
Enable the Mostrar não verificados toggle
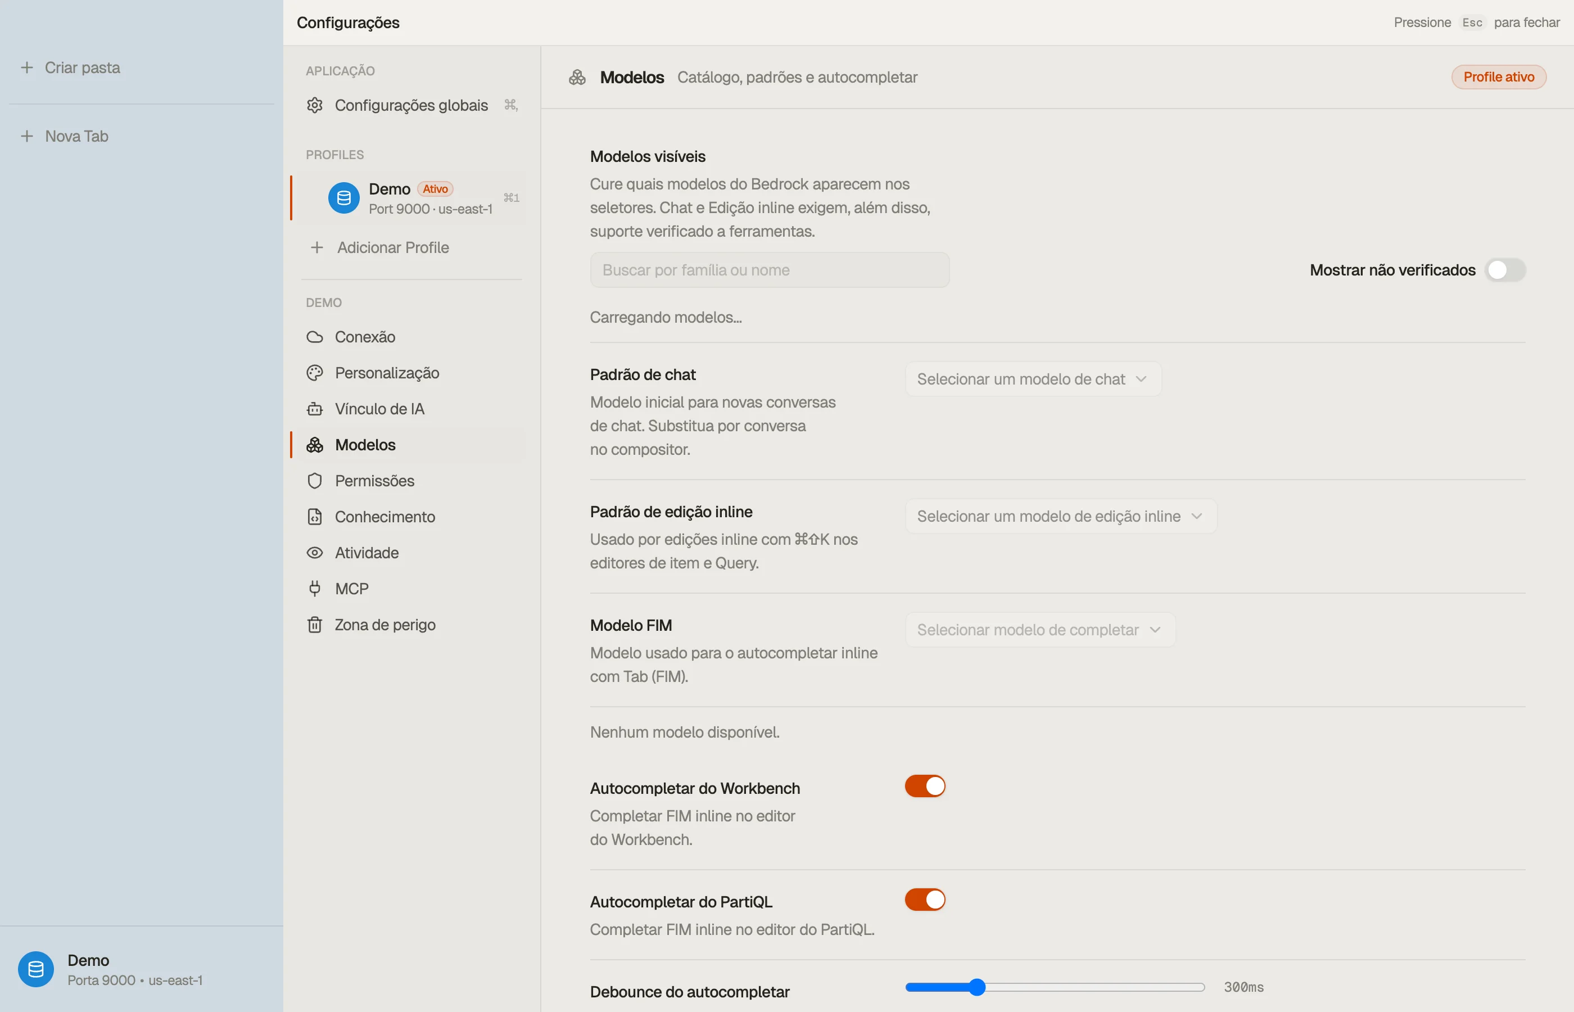[x=1505, y=270]
